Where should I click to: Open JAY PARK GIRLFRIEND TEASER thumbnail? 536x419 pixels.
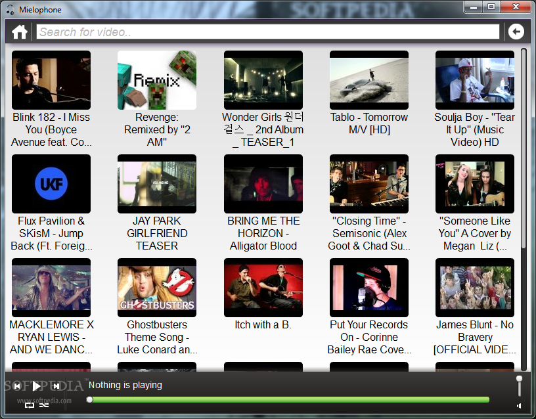[157, 184]
